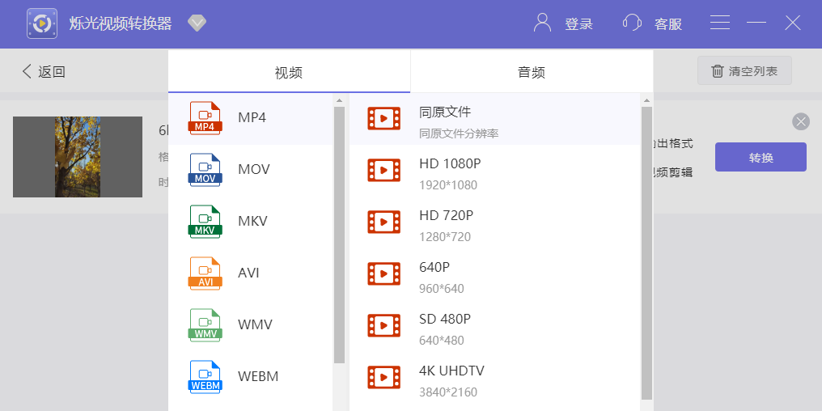Remove the video item with the X button
Viewport: 822px width, 411px height.
click(x=801, y=121)
